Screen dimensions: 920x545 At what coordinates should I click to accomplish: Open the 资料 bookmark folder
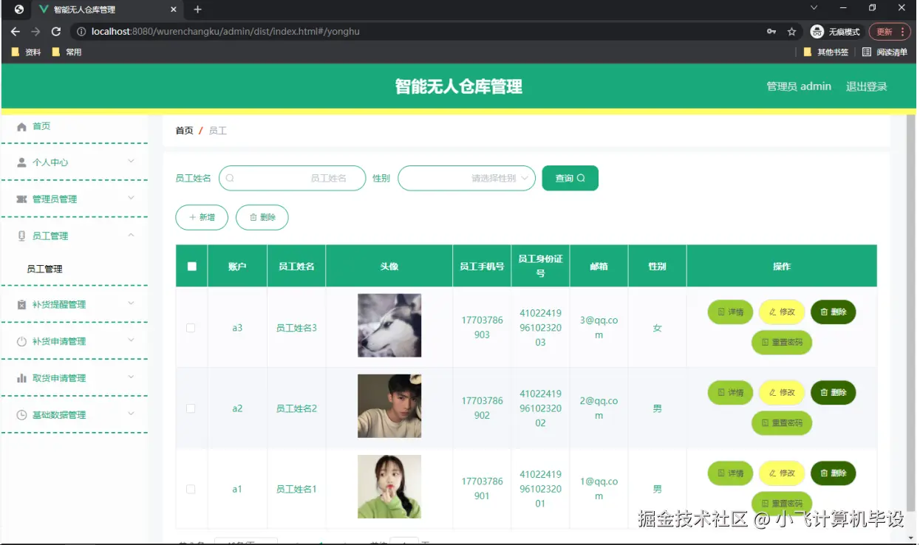point(27,52)
